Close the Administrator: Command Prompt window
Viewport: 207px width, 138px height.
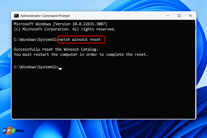coord(190,16)
